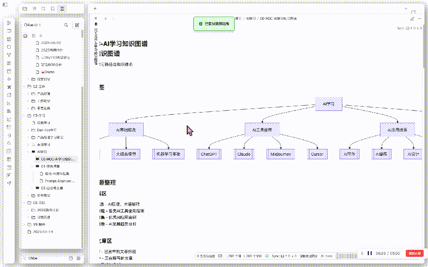This screenshot has height=267, width=428.
Task: Click the backlinks count in status bar
Action: [x=206, y=256]
